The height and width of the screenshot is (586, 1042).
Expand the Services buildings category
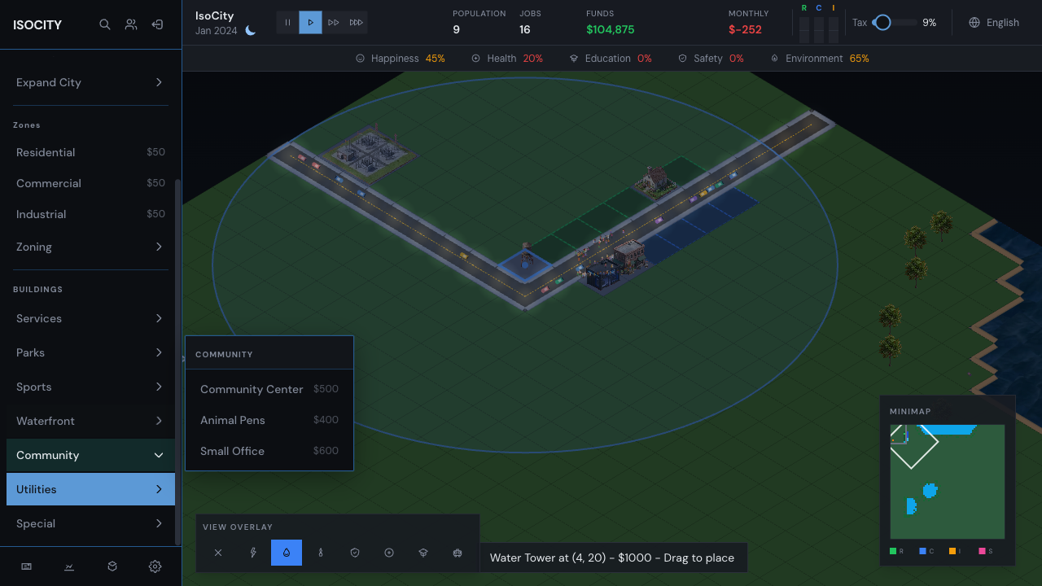pos(90,318)
